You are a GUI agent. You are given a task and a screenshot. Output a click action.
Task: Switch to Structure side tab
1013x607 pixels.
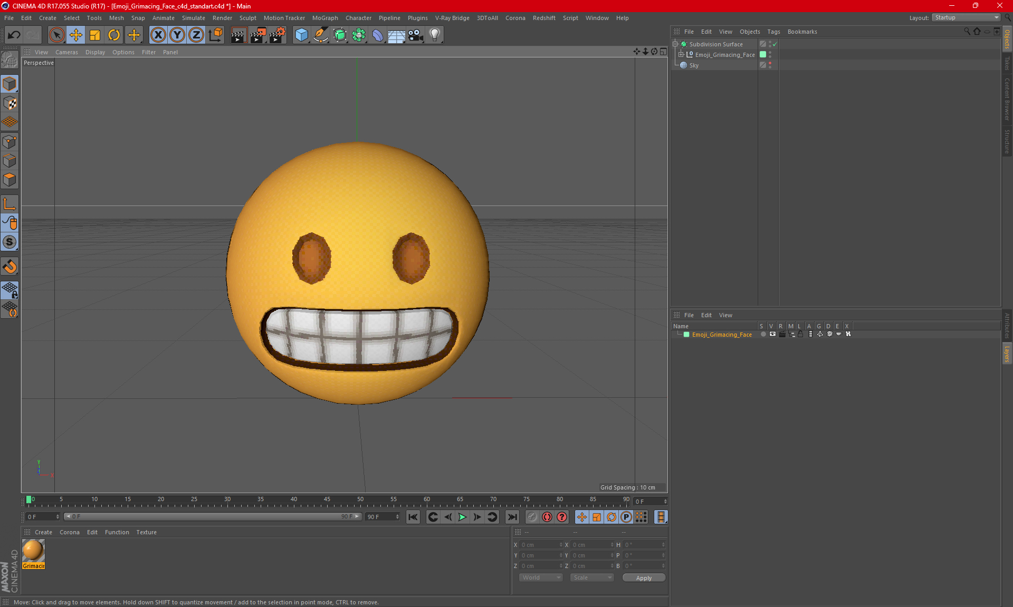pyautogui.click(x=1007, y=141)
